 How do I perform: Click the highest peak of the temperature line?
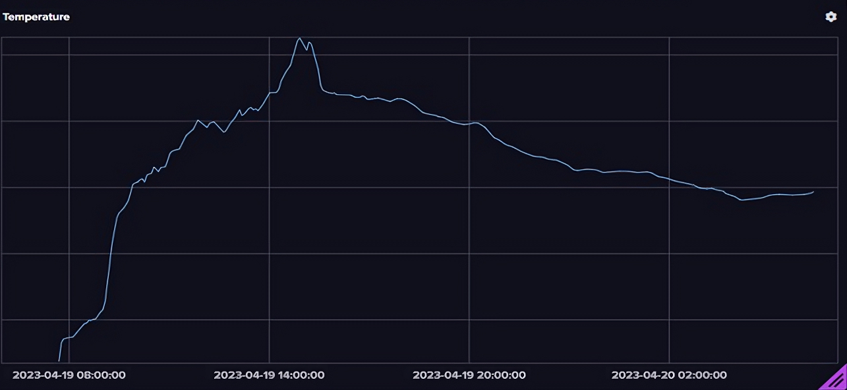point(299,38)
